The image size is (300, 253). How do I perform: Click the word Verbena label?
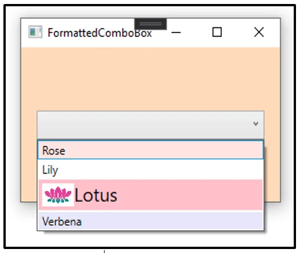pyautogui.click(x=62, y=222)
